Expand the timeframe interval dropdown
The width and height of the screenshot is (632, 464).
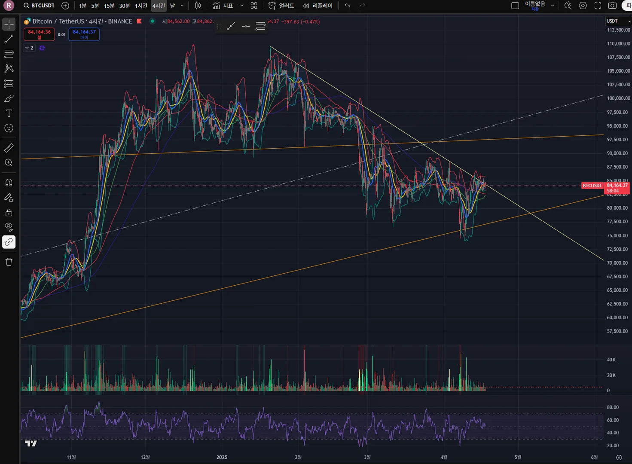tap(182, 6)
